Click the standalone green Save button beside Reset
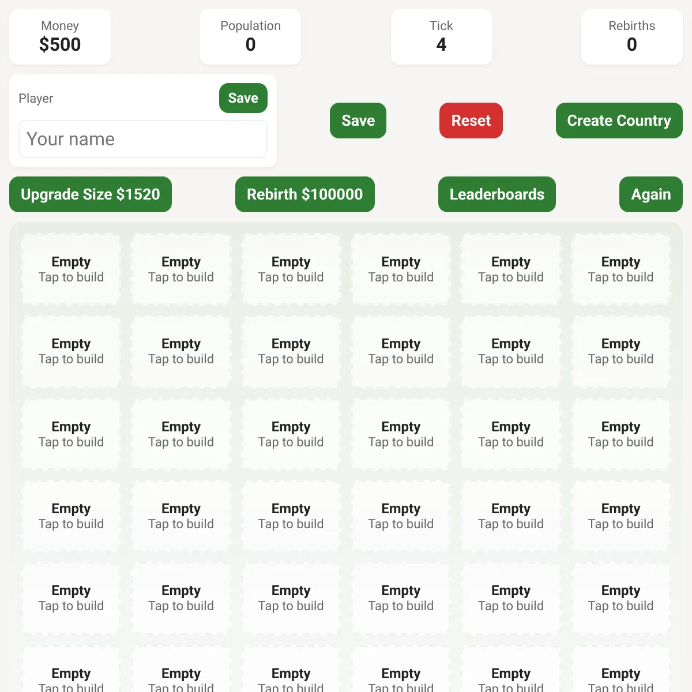 (358, 121)
